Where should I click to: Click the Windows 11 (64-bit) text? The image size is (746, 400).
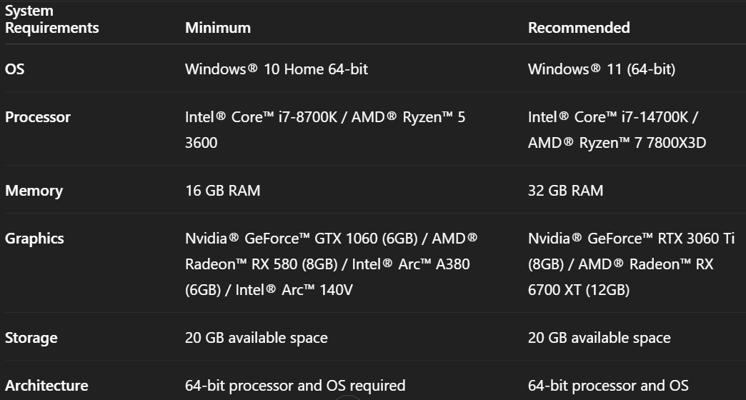602,69
